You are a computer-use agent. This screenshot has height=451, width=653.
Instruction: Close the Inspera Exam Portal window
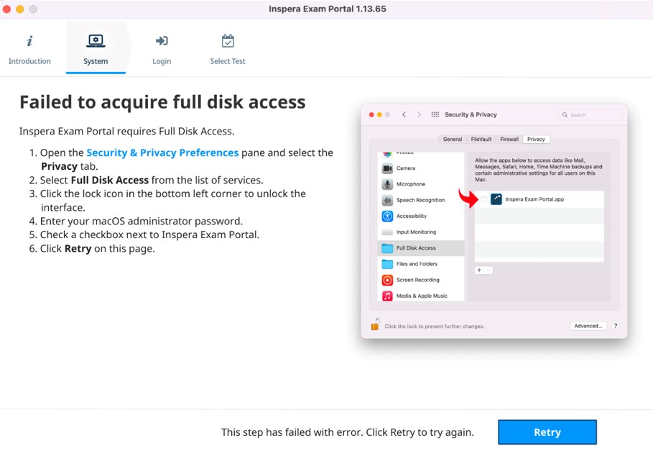pos(6,9)
